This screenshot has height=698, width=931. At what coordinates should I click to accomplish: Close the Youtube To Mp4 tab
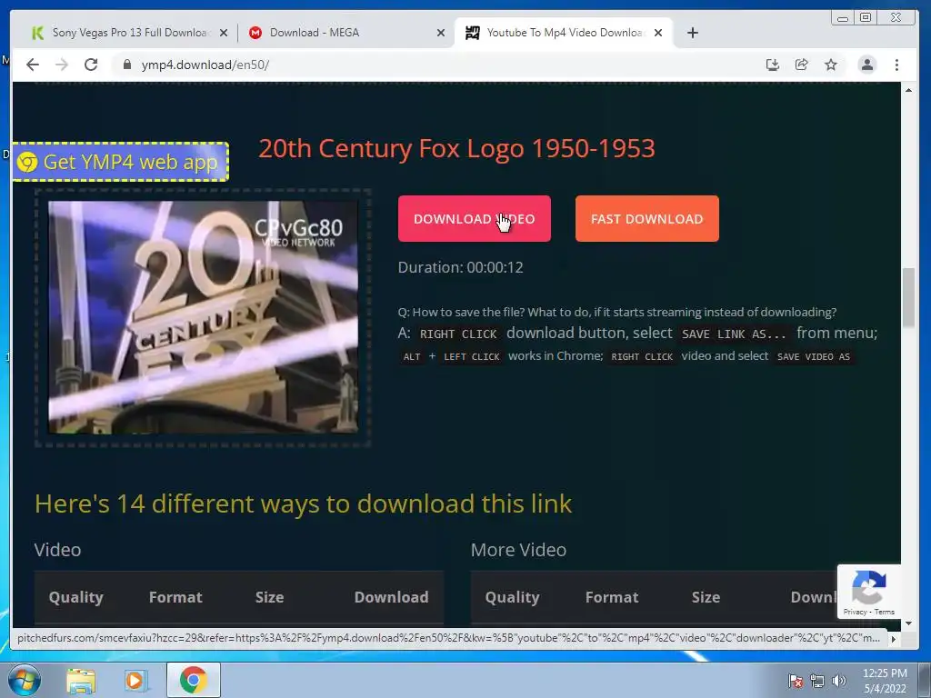[658, 34]
